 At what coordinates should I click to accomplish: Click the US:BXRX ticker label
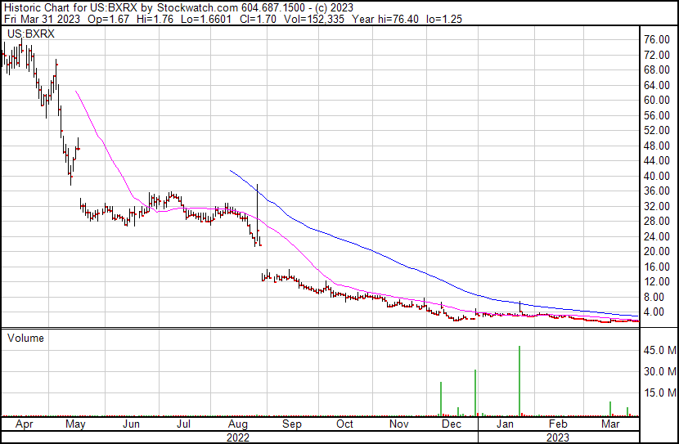pos(29,34)
